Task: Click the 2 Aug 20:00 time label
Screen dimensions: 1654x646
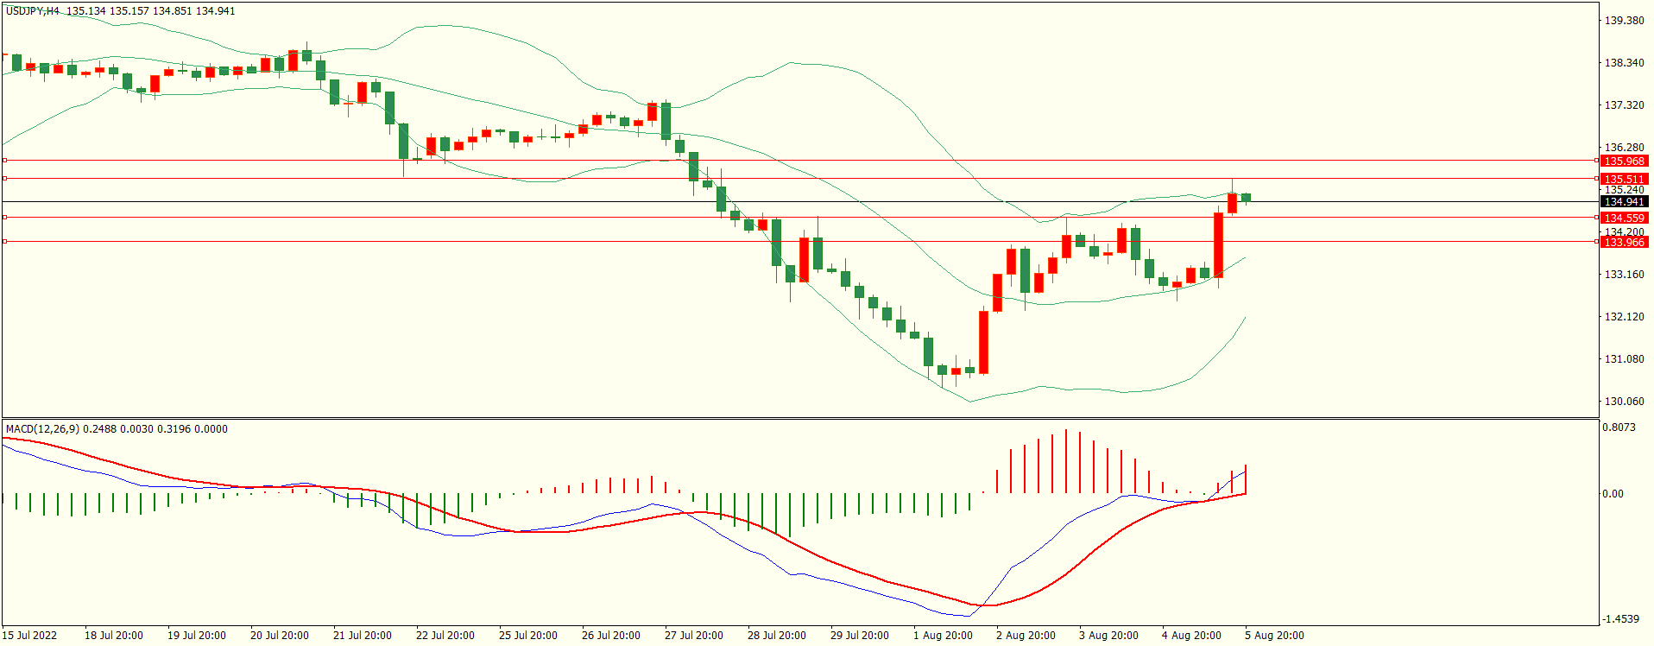Action: 1026,636
